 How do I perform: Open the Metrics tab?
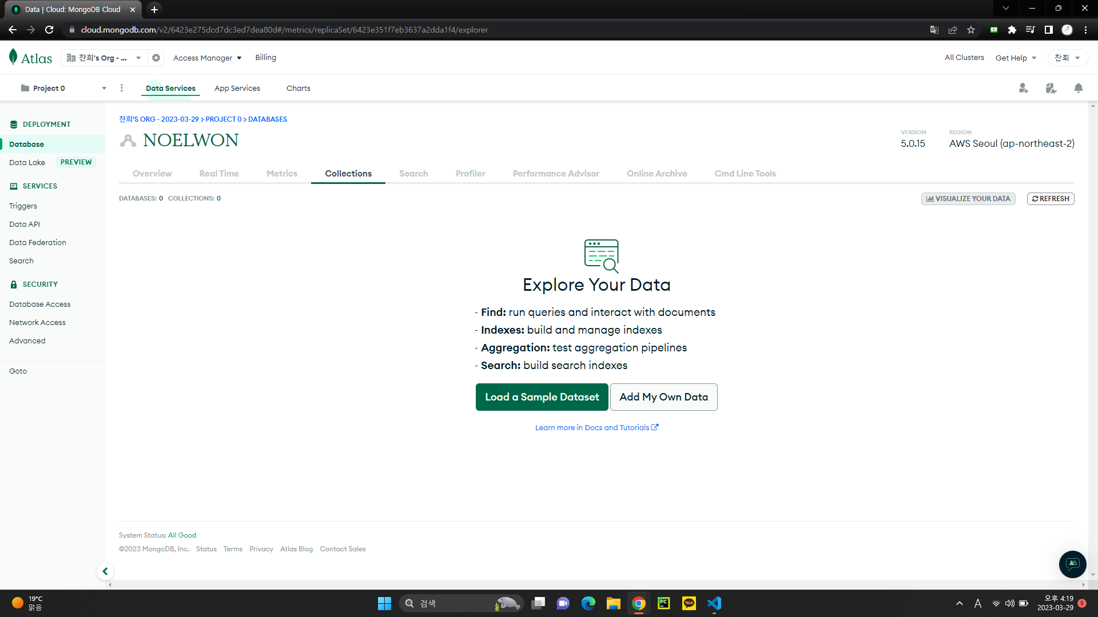tap(282, 173)
